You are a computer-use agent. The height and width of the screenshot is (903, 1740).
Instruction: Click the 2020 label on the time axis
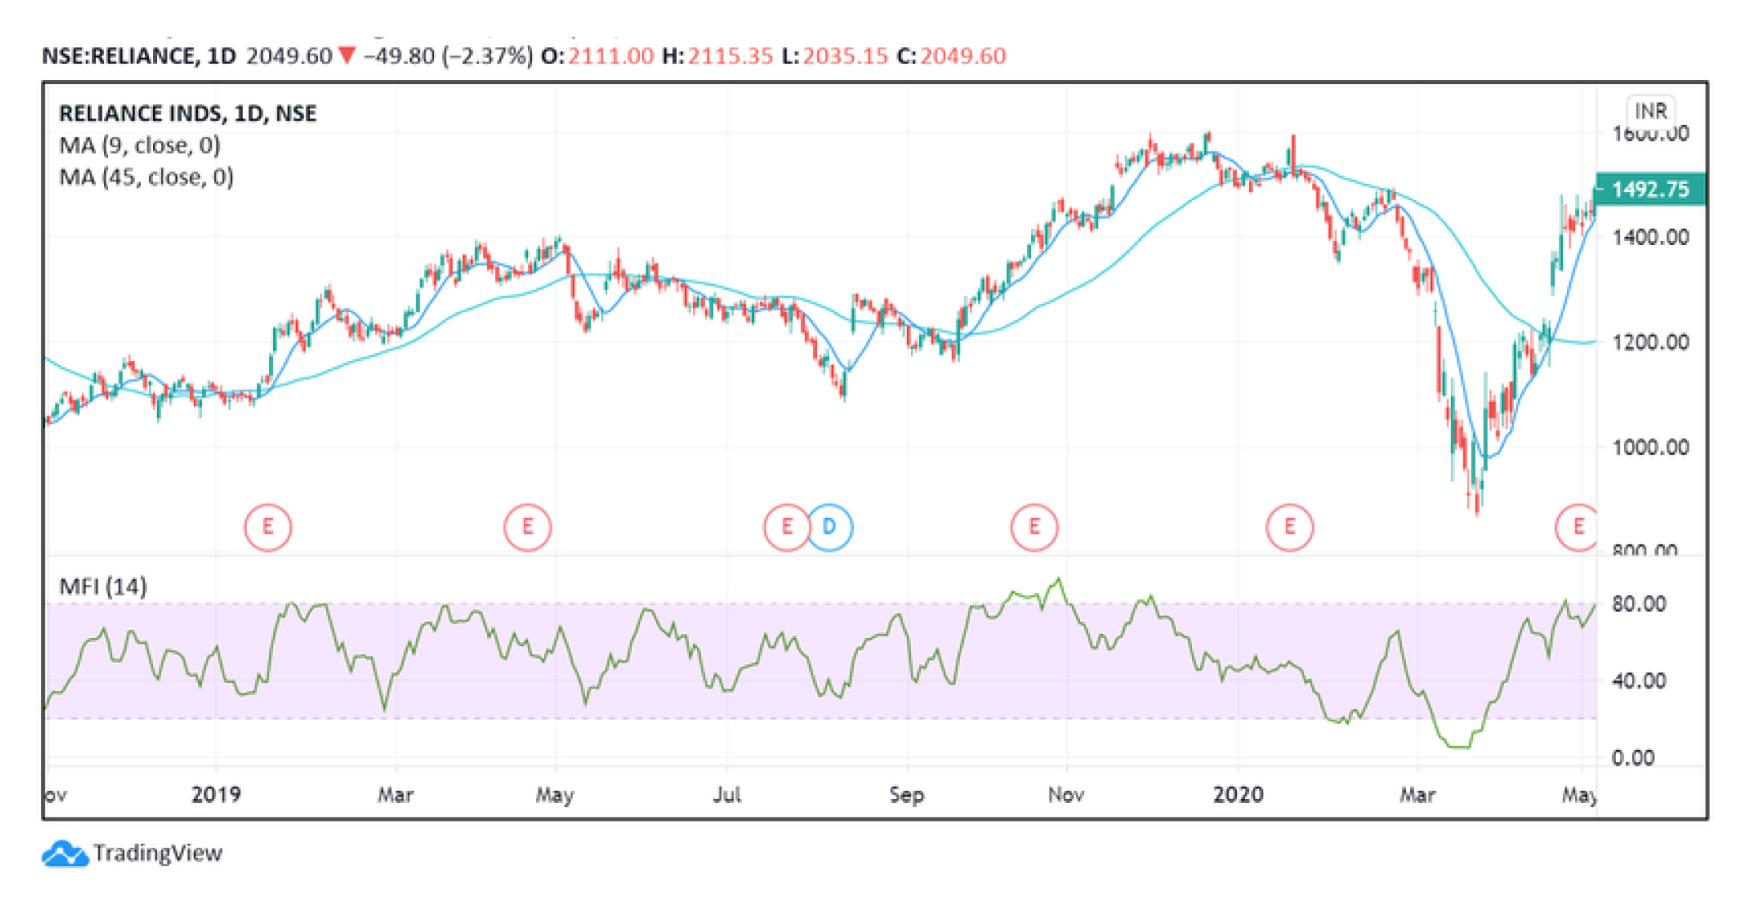1238,794
